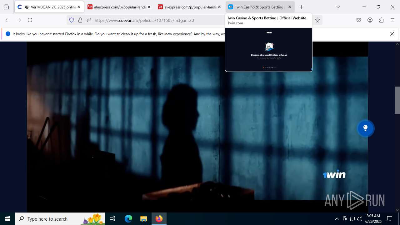The width and height of the screenshot is (400, 225).
Task: Switch to the first AliExpress tab
Action: [119, 7]
